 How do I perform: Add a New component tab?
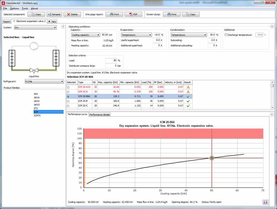52,22
